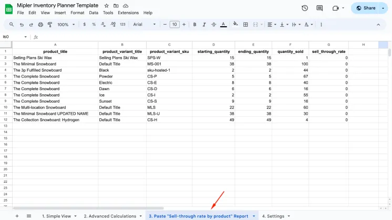Viewport: 392px width, 220px height.
Task: Click the video meeting camera icon
Action: point(335,8)
